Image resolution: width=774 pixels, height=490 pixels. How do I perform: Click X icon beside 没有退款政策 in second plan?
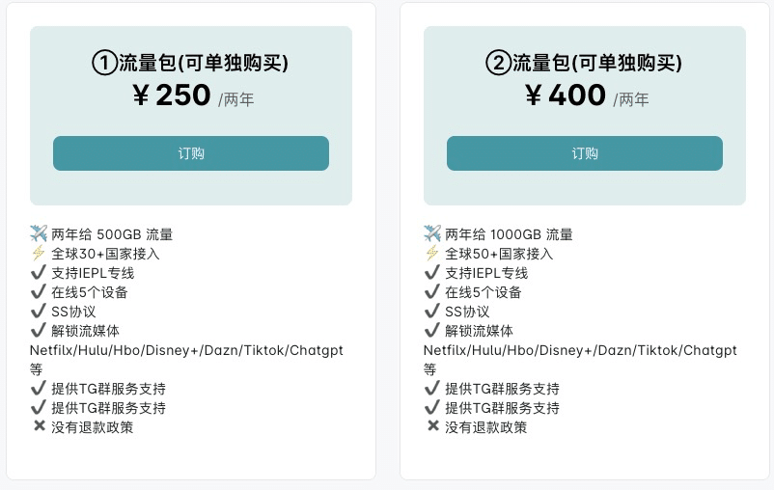[433, 425]
